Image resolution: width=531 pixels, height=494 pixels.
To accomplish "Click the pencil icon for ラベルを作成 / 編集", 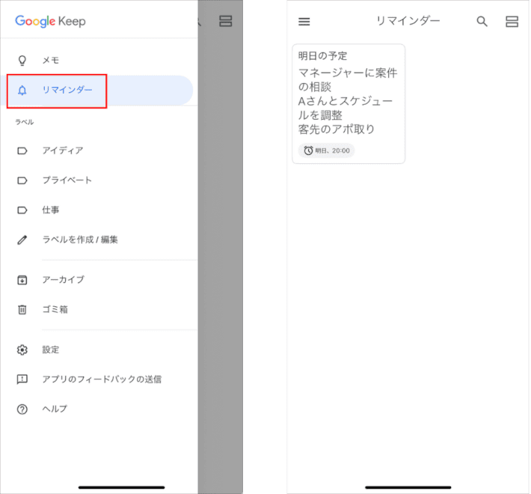I will (22, 240).
